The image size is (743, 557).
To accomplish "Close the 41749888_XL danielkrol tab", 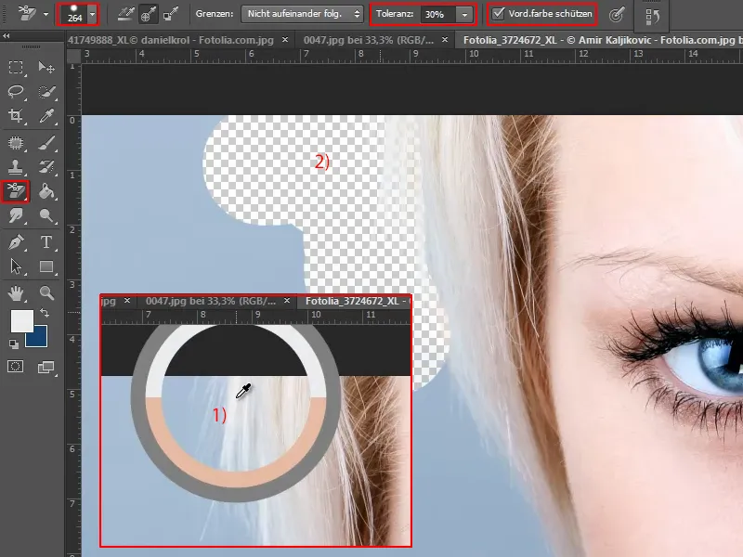I will point(285,40).
